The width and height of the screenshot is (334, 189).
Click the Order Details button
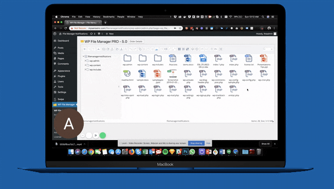136,41
